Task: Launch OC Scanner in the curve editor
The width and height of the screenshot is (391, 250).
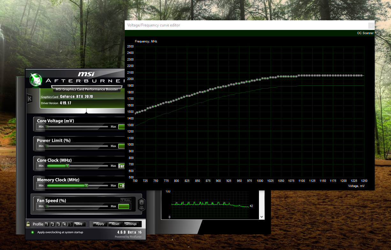Action: click(365, 33)
